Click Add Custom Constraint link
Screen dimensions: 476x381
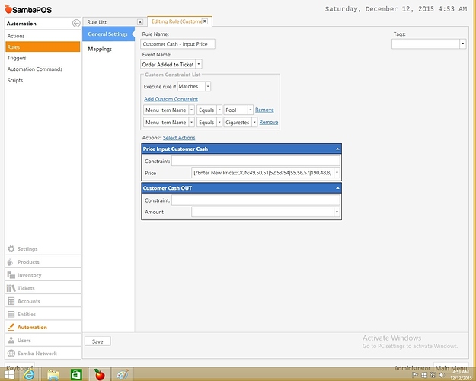171,99
